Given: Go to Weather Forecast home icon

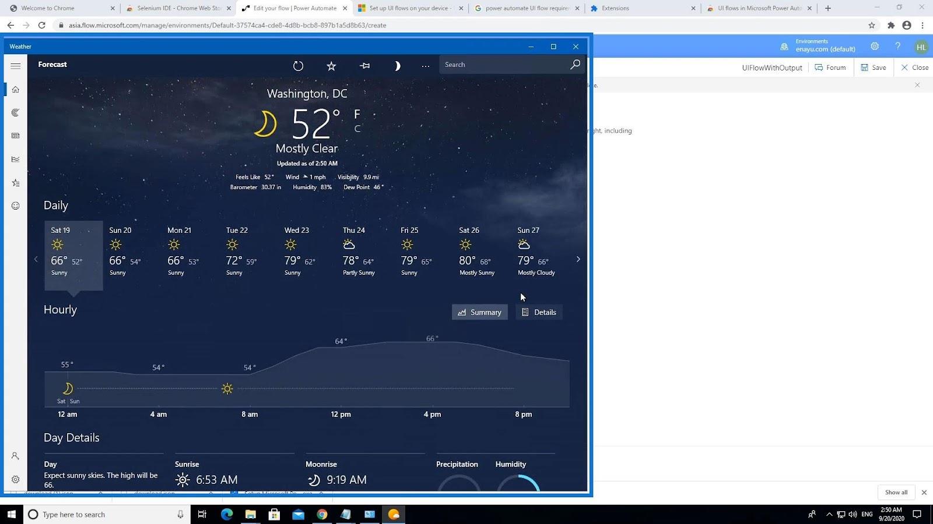Looking at the screenshot, I should (x=16, y=89).
